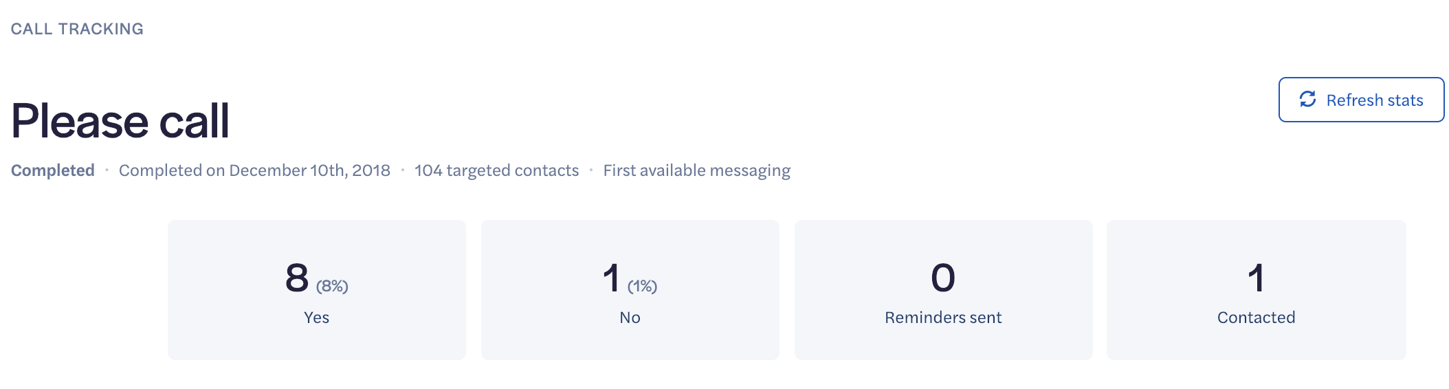Click the Please call title
The width and height of the screenshot is (1449, 389).
pyautogui.click(x=120, y=121)
